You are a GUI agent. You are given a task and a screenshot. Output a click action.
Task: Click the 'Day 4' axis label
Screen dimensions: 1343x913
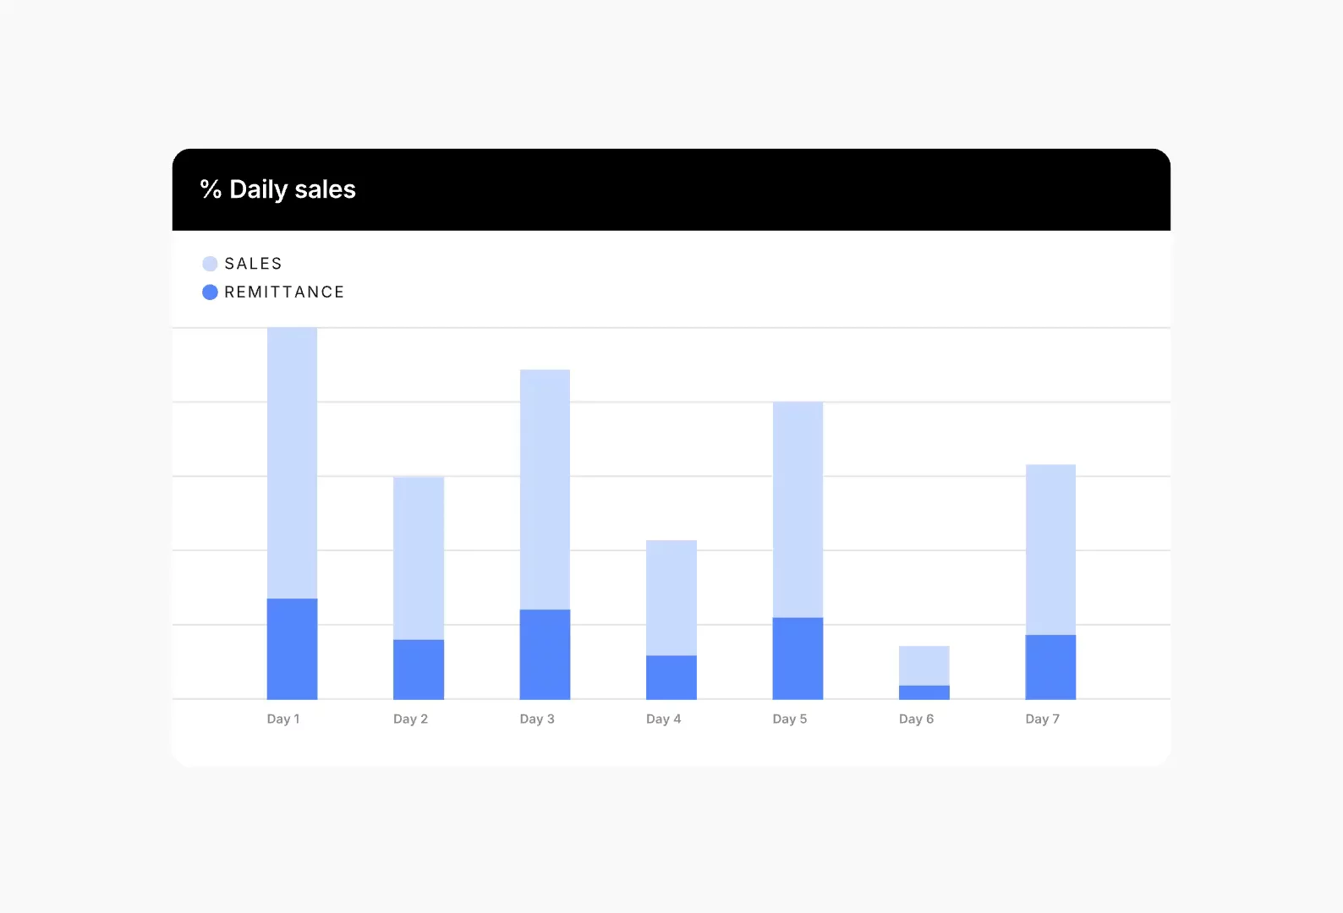663,719
